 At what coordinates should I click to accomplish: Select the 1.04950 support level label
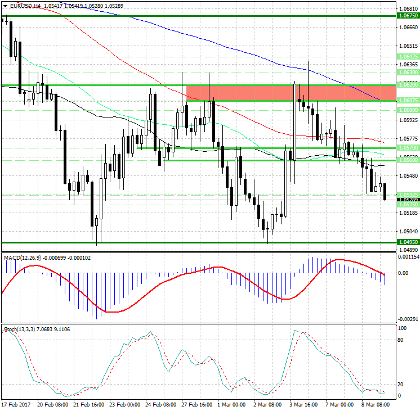tap(408, 242)
